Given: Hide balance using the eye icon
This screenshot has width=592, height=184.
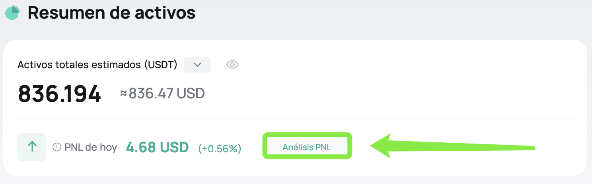Looking at the screenshot, I should (x=232, y=65).
